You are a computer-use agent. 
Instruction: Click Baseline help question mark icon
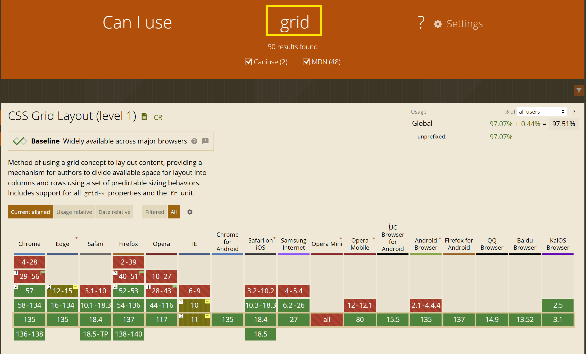click(194, 141)
